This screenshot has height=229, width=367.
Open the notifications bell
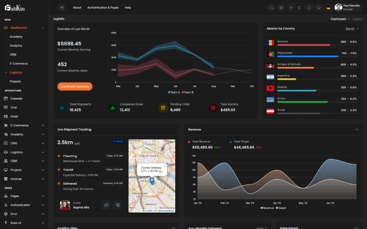[309, 7]
